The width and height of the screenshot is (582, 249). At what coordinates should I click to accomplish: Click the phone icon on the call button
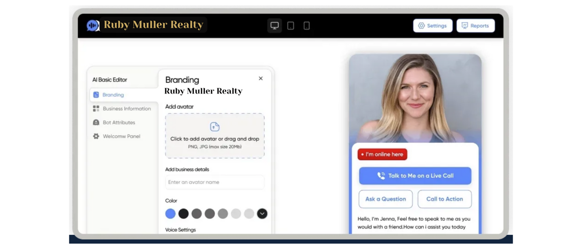point(381,176)
